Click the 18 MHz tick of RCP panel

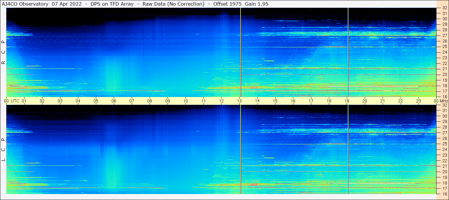(445, 86)
